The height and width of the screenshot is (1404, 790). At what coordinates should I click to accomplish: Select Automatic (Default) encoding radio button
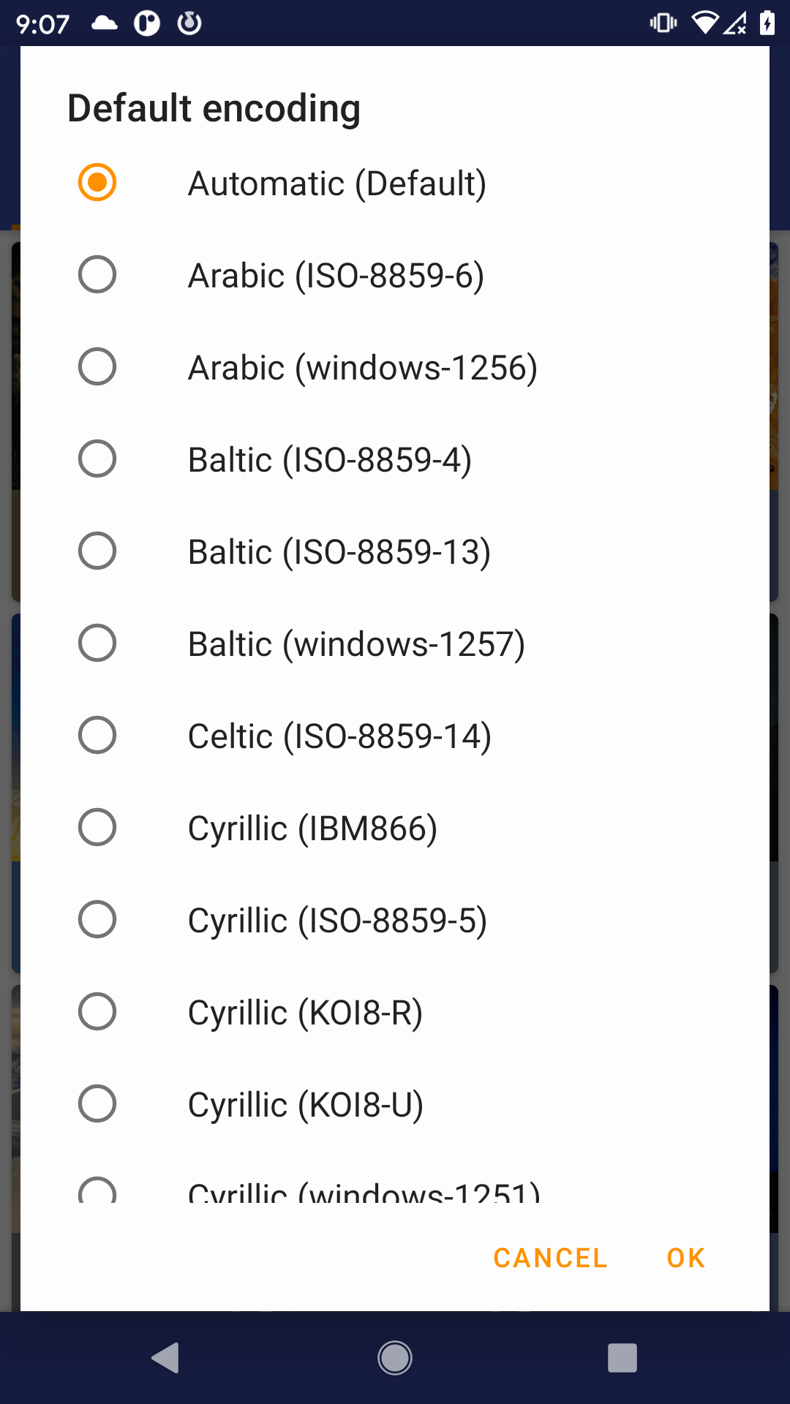[x=97, y=182]
